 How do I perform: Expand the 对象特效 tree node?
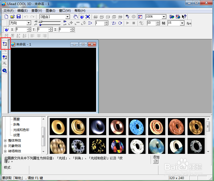[5, 146]
